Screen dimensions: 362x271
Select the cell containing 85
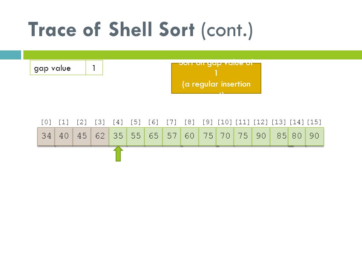click(279, 136)
